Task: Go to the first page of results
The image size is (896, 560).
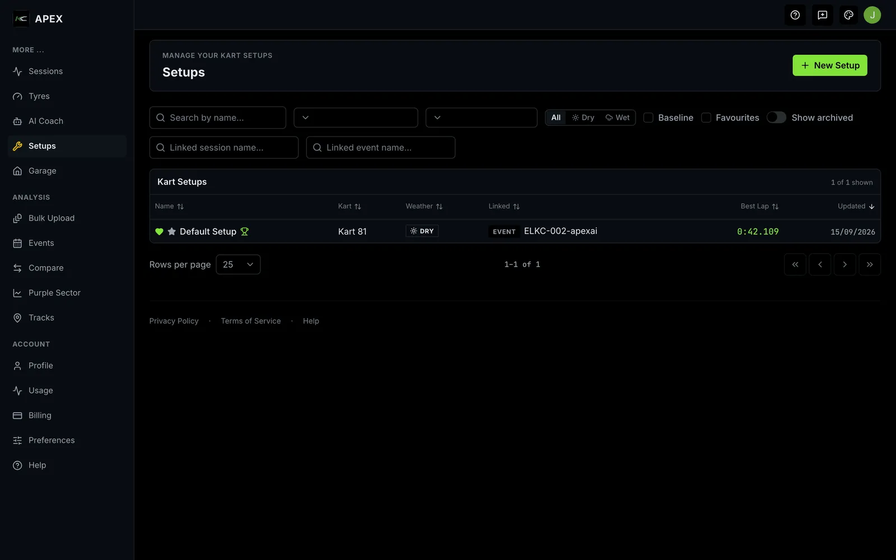Action: click(x=795, y=264)
